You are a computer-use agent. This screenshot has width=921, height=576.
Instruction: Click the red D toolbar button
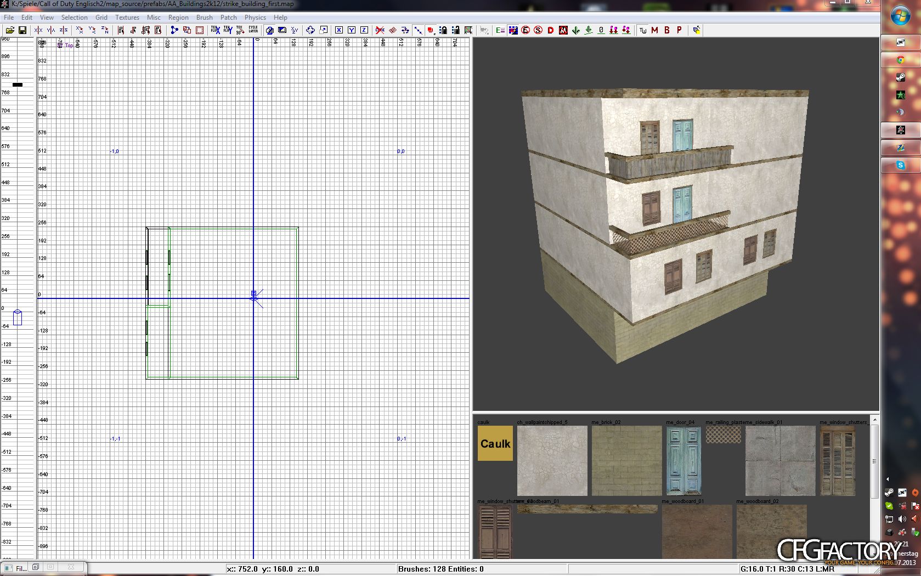(551, 30)
